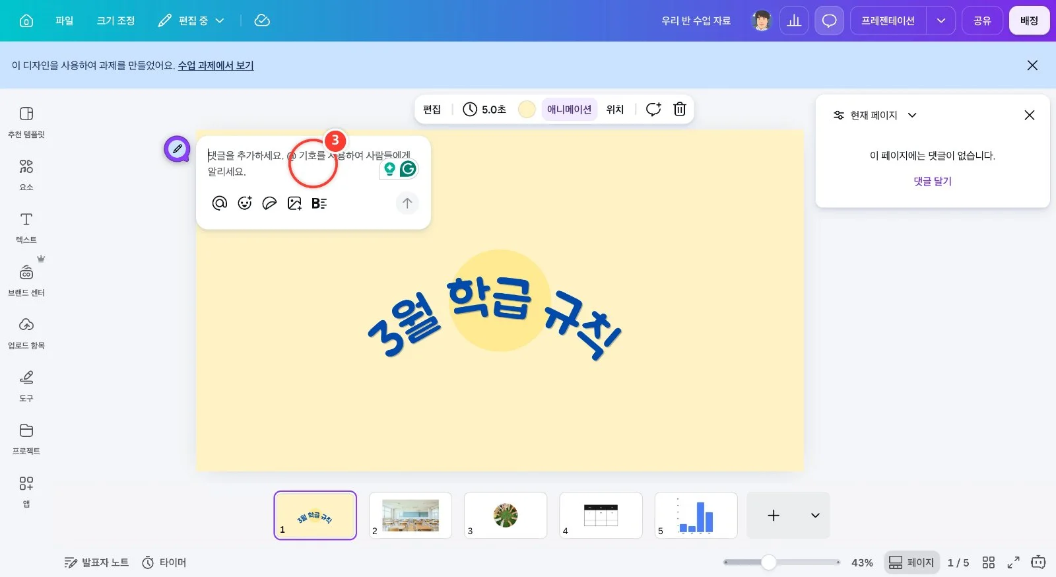The width and height of the screenshot is (1056, 577).
Task: Open the 크기 조정 menu
Action: tap(115, 20)
